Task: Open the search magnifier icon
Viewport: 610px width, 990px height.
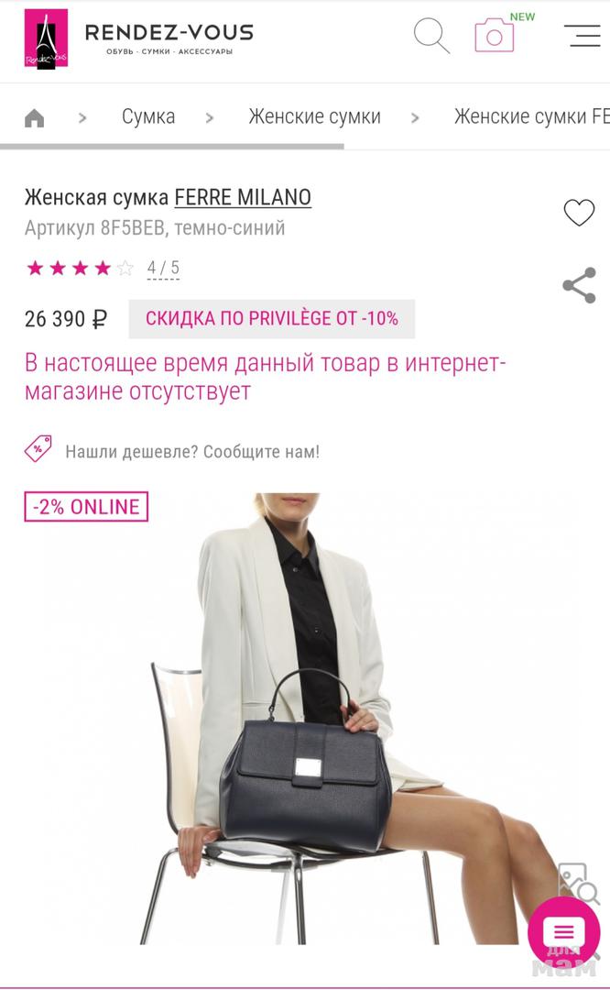Action: (x=431, y=36)
